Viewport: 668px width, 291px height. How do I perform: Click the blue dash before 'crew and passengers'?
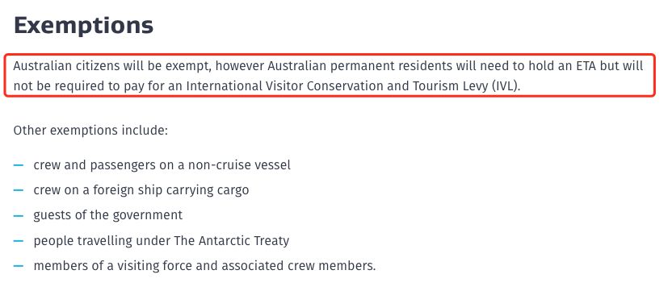point(19,164)
